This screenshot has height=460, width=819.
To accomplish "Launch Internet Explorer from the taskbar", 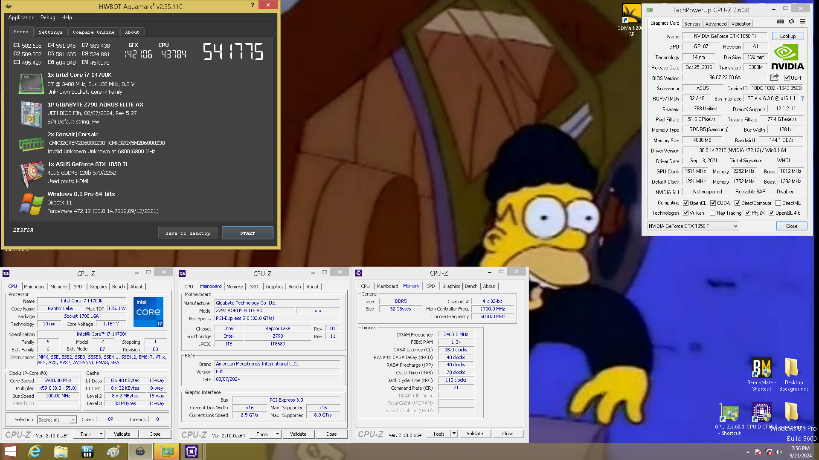I will [x=35, y=451].
